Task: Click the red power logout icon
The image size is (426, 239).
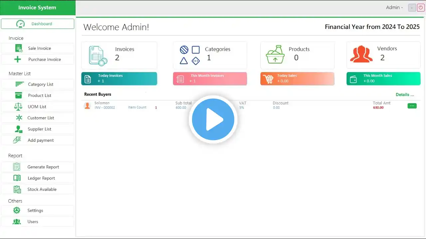Action: click(421, 8)
